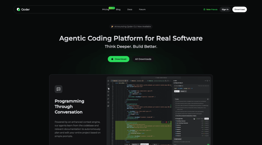Collapse the Changed Files list

(x=175, y=119)
